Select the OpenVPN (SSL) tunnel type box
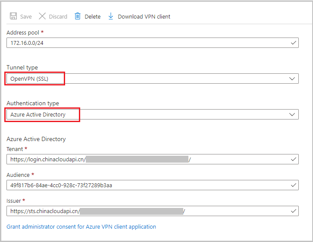The width and height of the screenshot is (313, 242). click(153, 79)
